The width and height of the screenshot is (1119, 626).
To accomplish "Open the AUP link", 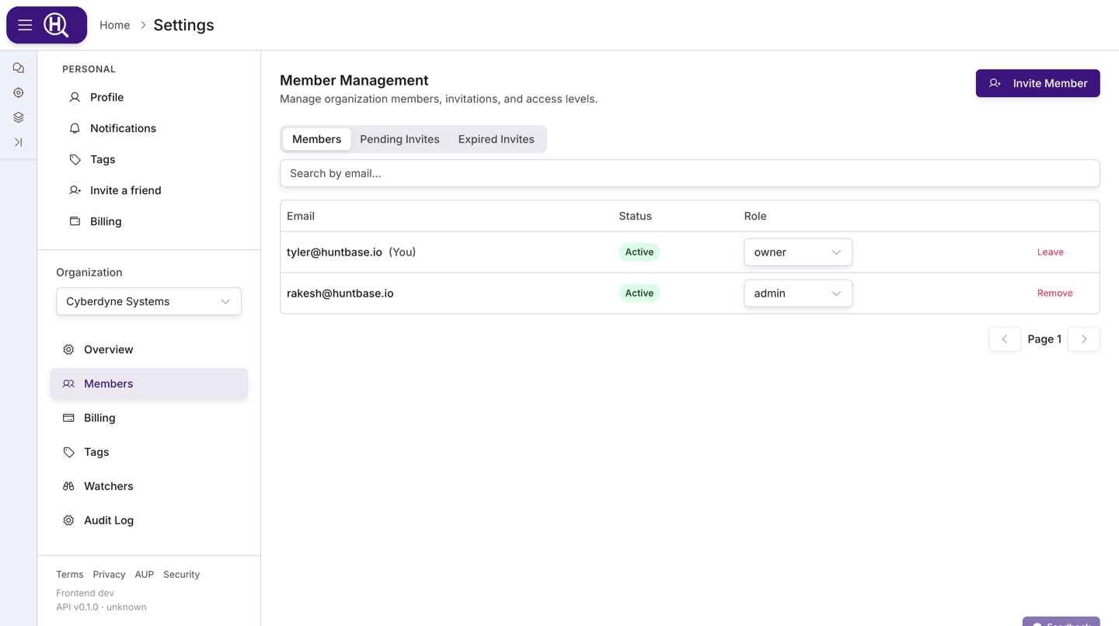I will click(144, 575).
